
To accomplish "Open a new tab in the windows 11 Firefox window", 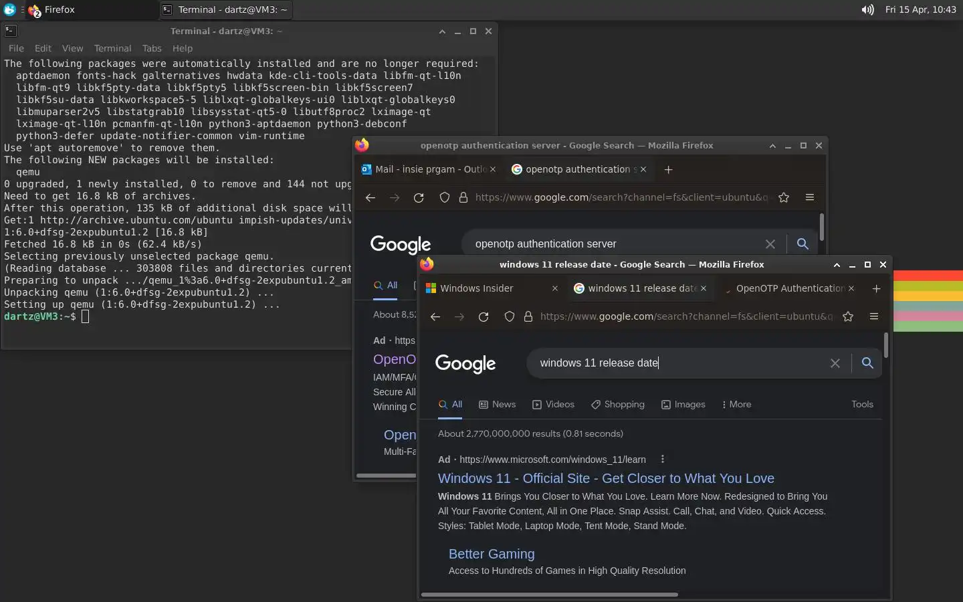I will pyautogui.click(x=876, y=288).
